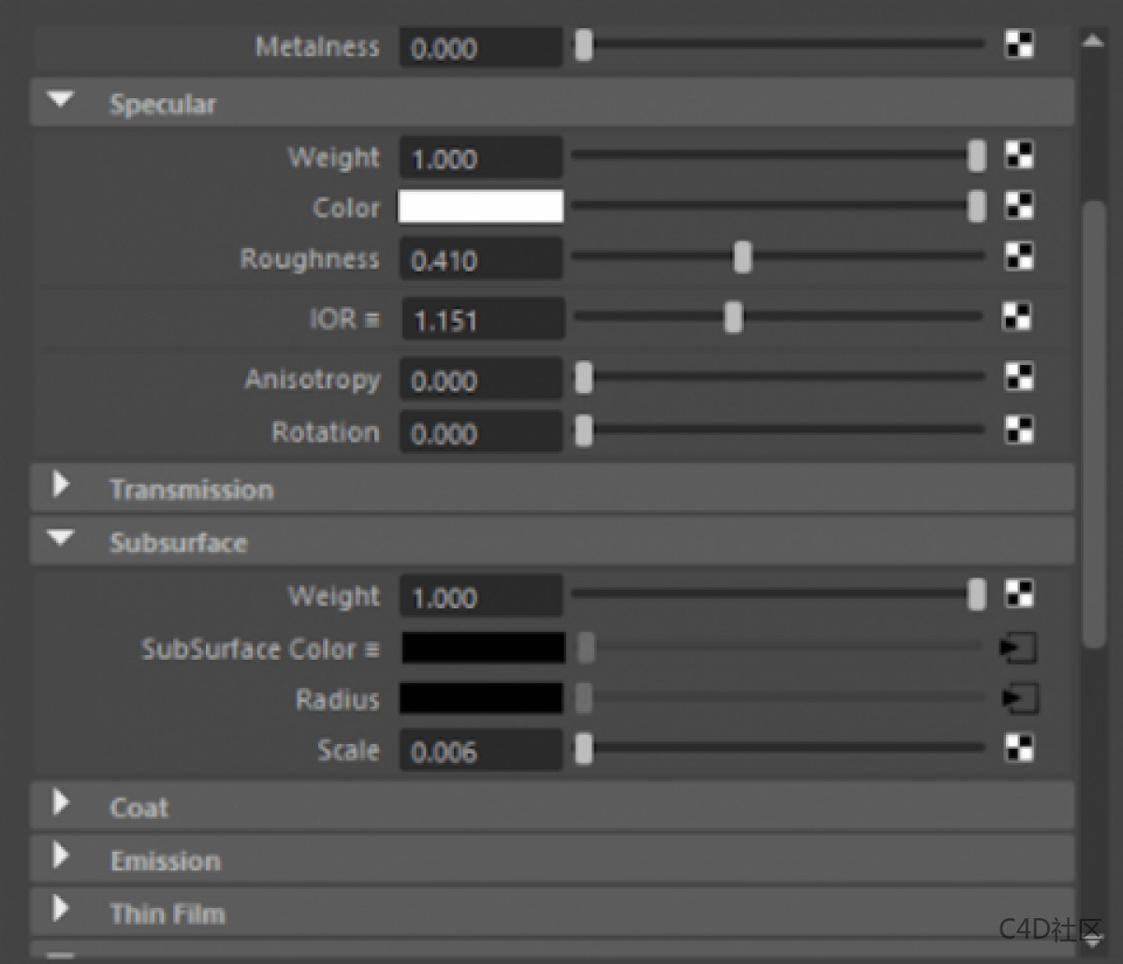Expand the Emission section
Screen dimensions: 1123x964
pos(62,857)
